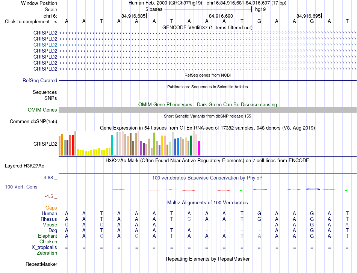Click the GTEx CRISPLD2 expression bar chart

[x=129, y=143]
